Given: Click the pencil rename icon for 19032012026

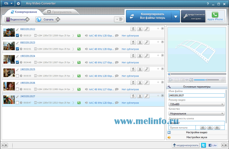Looking at the screenshot, I should click(x=17, y=83).
